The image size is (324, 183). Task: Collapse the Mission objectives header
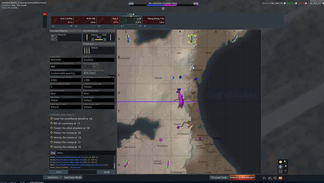coord(62,115)
